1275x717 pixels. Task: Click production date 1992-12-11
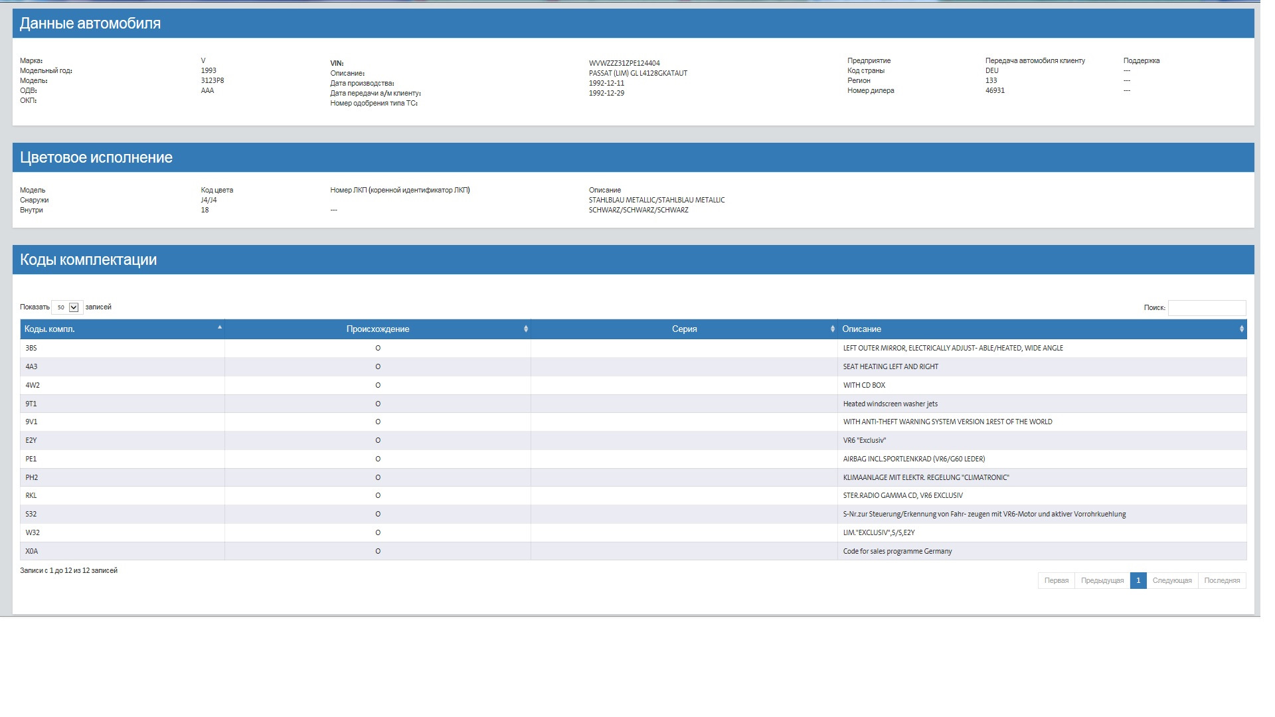pyautogui.click(x=606, y=83)
